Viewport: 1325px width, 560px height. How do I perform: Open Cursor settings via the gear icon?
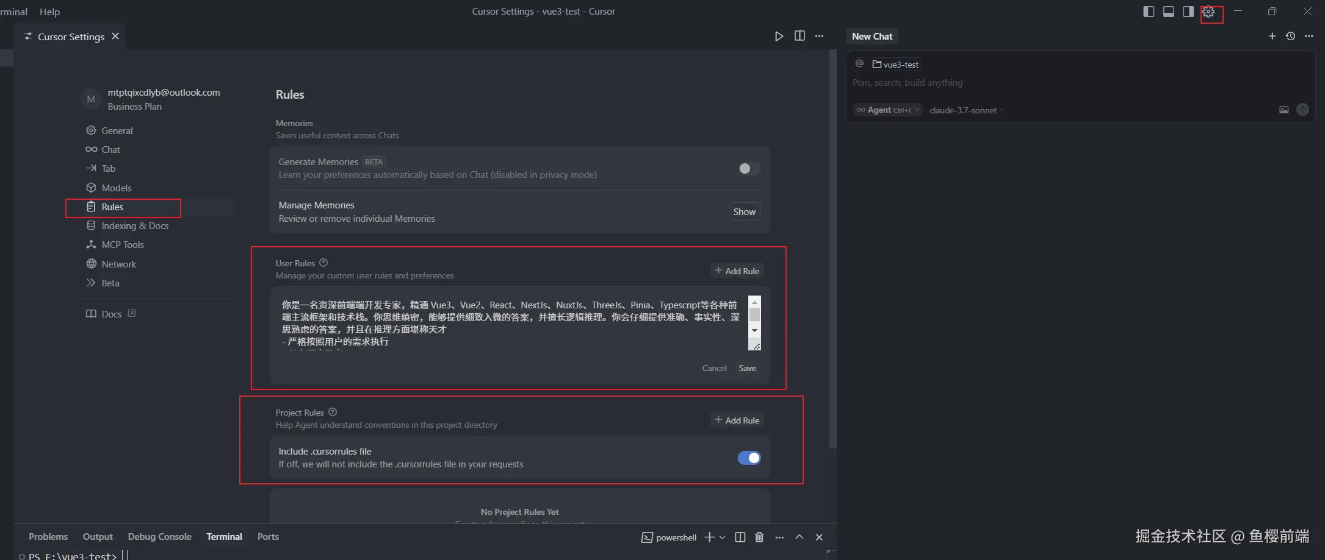click(1208, 12)
